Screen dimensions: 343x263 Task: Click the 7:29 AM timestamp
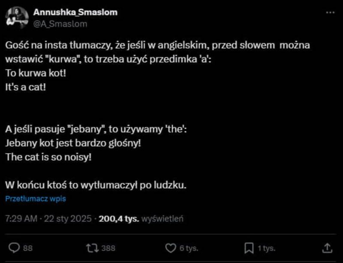[x=21, y=218]
